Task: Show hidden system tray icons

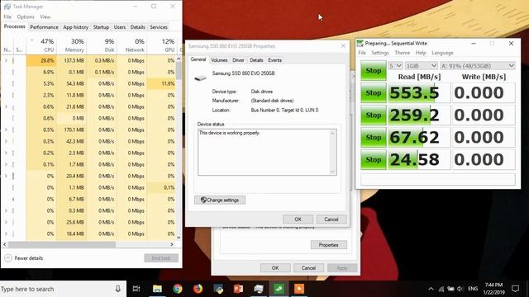Action: pyautogui.click(x=431, y=289)
